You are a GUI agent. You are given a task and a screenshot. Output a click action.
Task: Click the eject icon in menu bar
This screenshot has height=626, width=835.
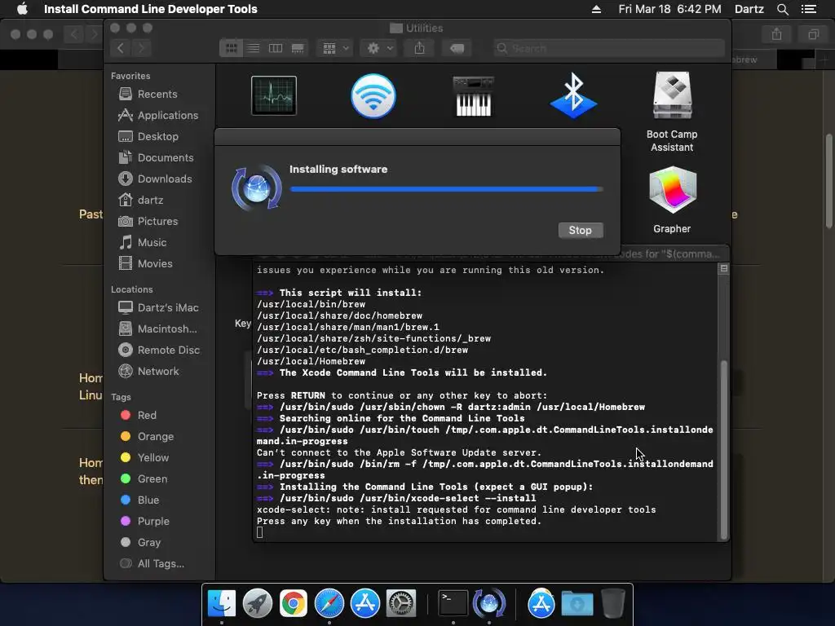(596, 9)
